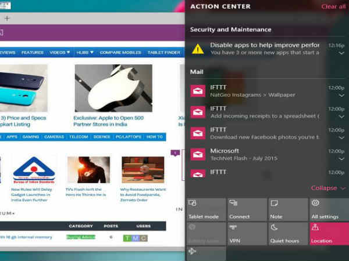This screenshot has height=261, width=349.
Task: Click the blue M user avatar
Action: pos(136,238)
